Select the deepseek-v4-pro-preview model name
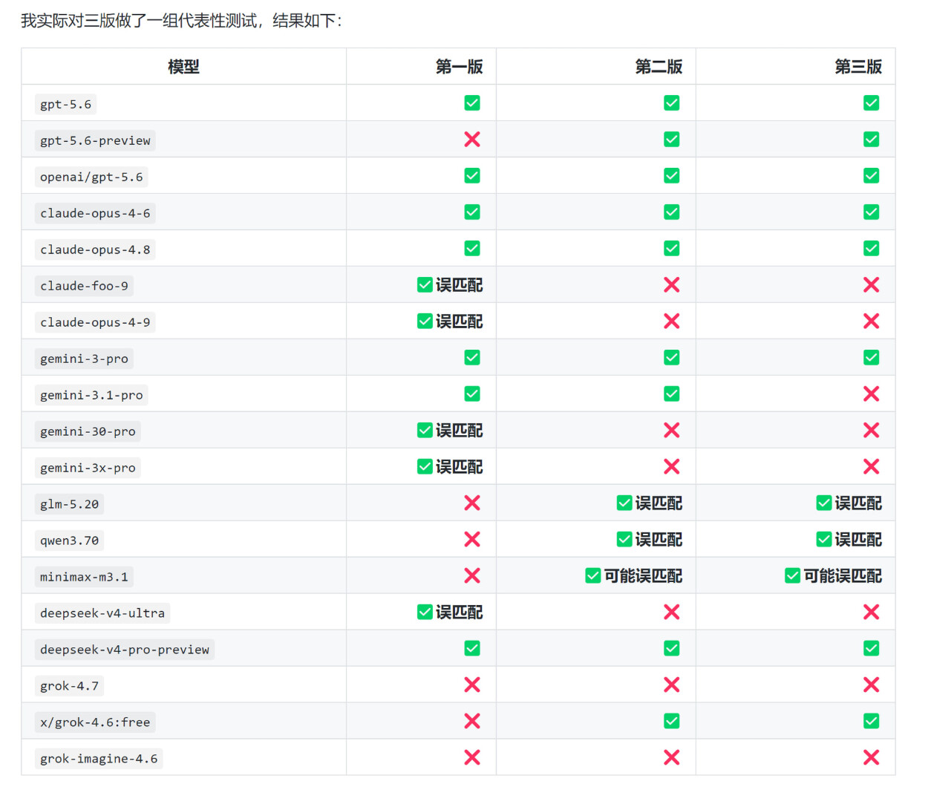 click(125, 650)
